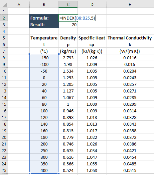This screenshot has width=154, height=175.
Task: Click the (kJ/(kg K)) unit cell
Action: coord(92,51)
